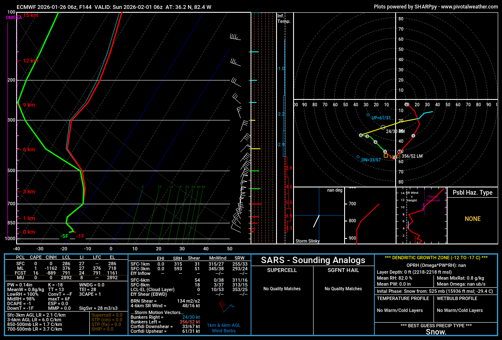The width and height of the screenshot is (502, 340).
Task: Expand the Psbl Haz. Type panel header
Action: (x=472, y=193)
